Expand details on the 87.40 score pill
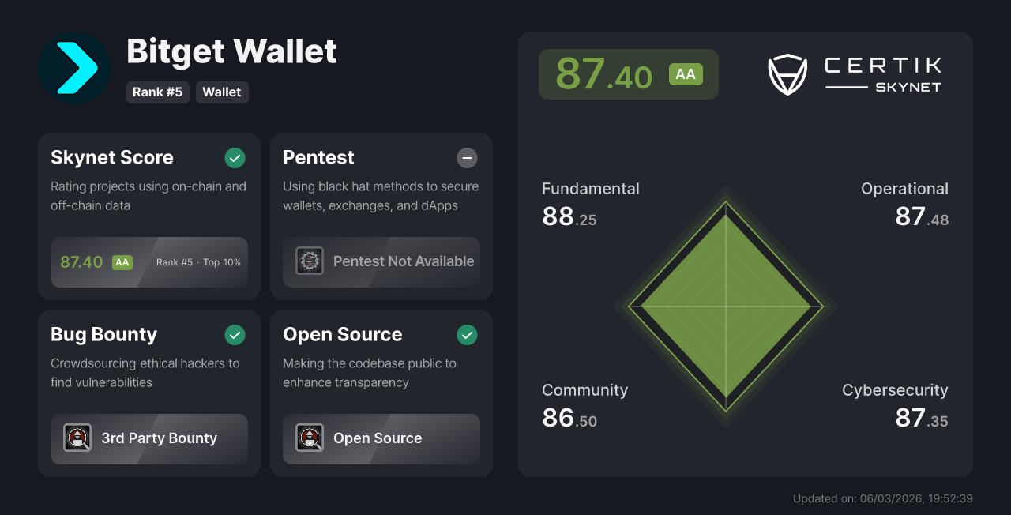 pos(628,73)
